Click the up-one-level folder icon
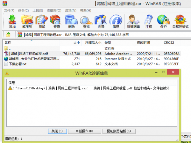Screen dimensions: 191x143 [x=8, y=35]
